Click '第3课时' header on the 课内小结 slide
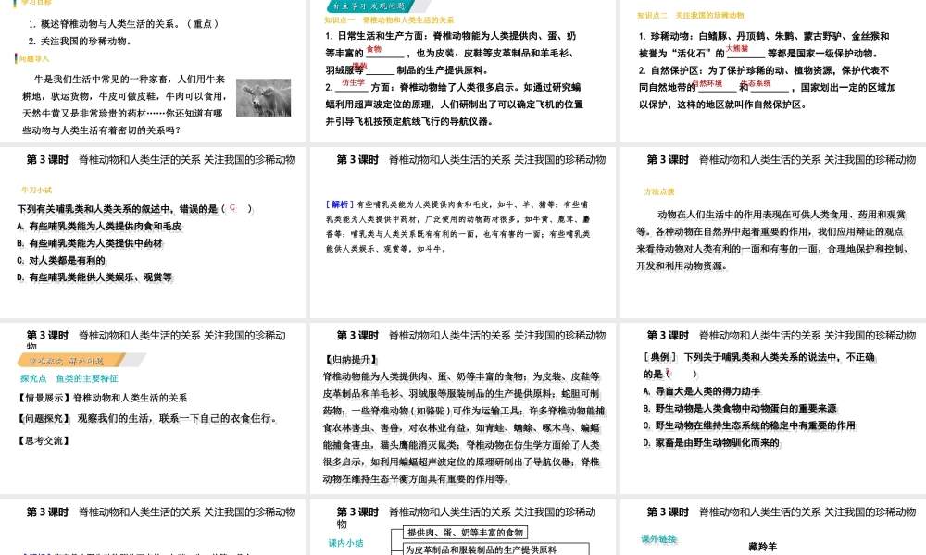The image size is (926, 555). (357, 512)
